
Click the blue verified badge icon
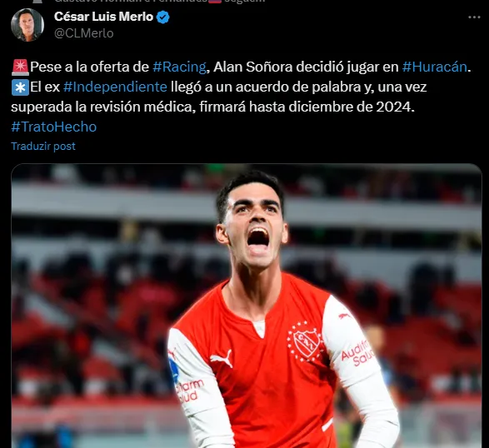(162, 17)
